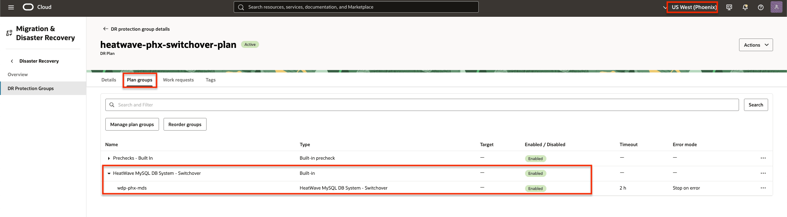
Task: Open the user profile avatar
Action: coord(776,7)
